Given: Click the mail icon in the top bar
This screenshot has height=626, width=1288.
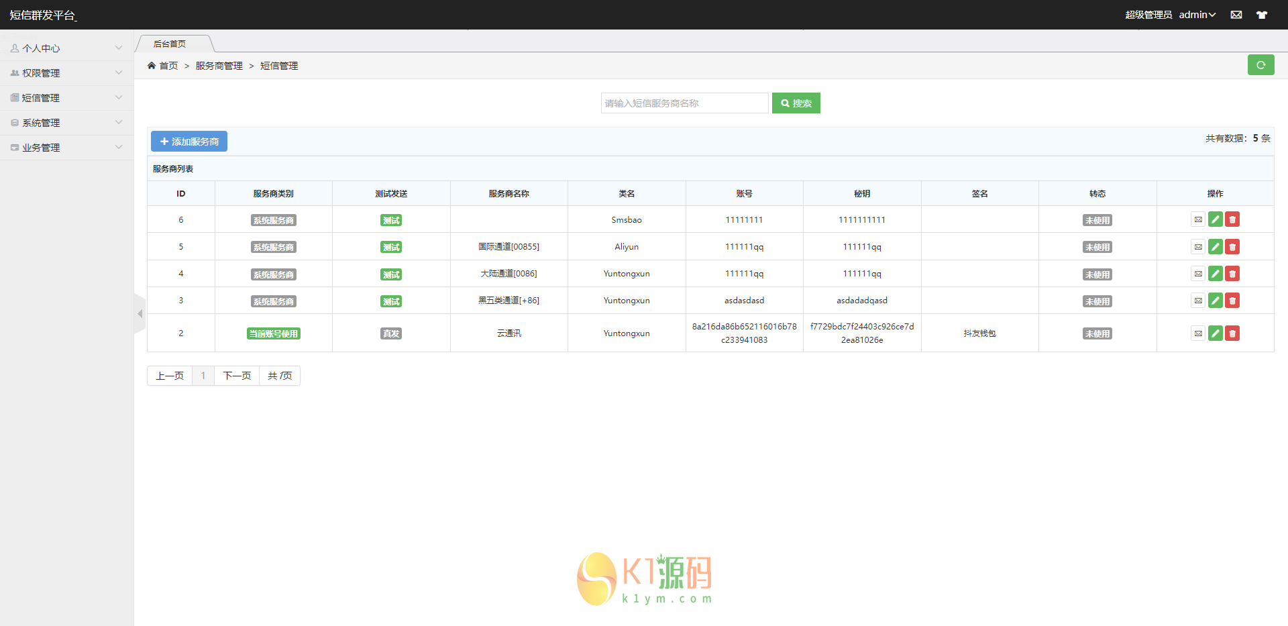Looking at the screenshot, I should point(1236,15).
